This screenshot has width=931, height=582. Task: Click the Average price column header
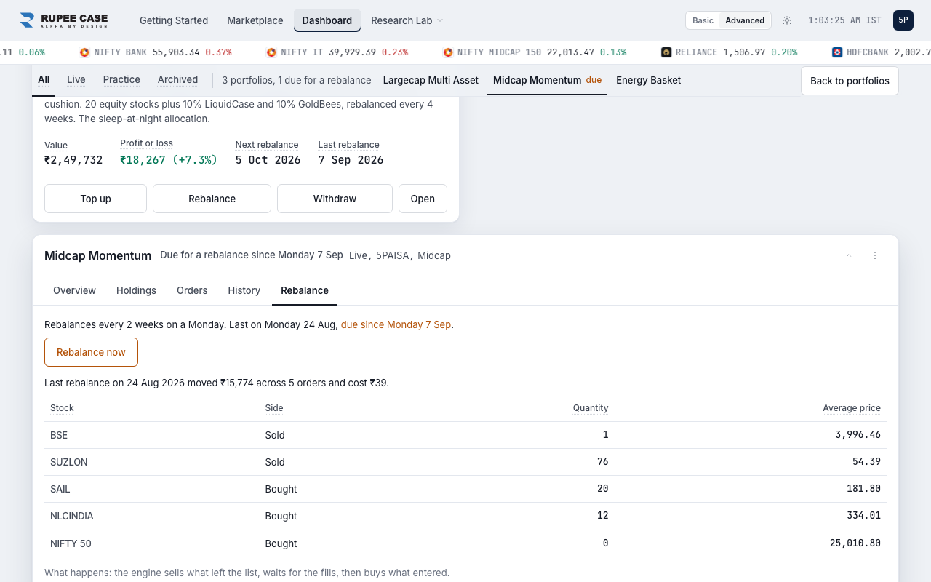pos(852,408)
